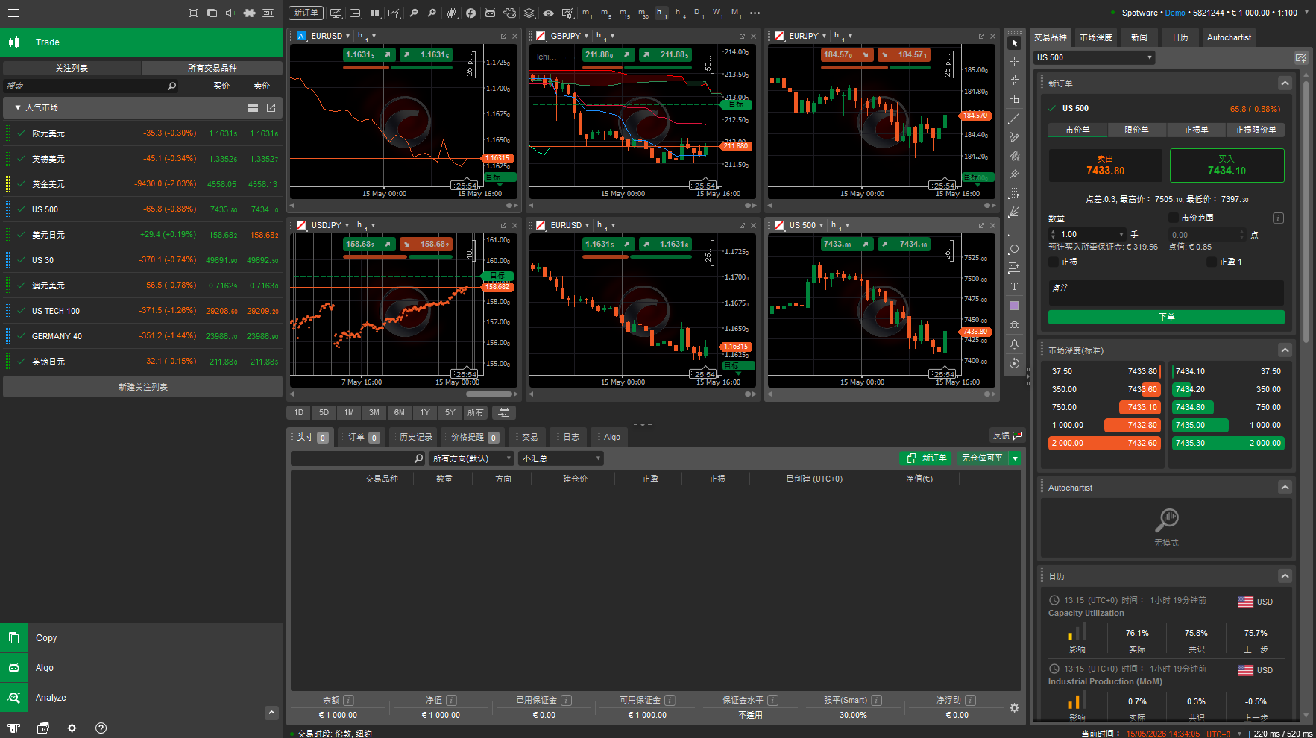Viewport: 1316px width, 738px height.
Task: Click 新建关注列表 button
Action: pyautogui.click(x=142, y=387)
